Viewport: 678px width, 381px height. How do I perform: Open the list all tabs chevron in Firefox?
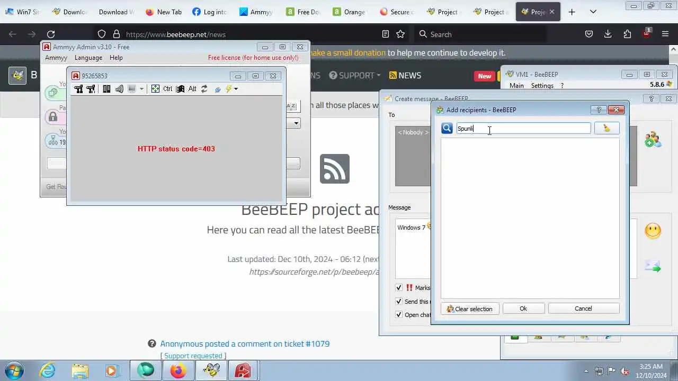(593, 12)
